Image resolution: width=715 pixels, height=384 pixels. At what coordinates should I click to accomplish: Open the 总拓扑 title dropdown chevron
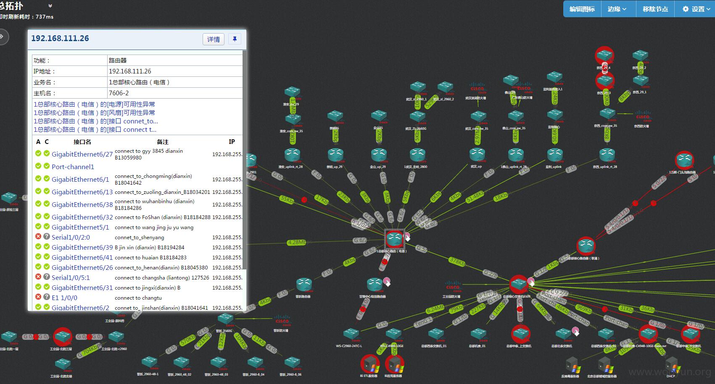tap(50, 6)
